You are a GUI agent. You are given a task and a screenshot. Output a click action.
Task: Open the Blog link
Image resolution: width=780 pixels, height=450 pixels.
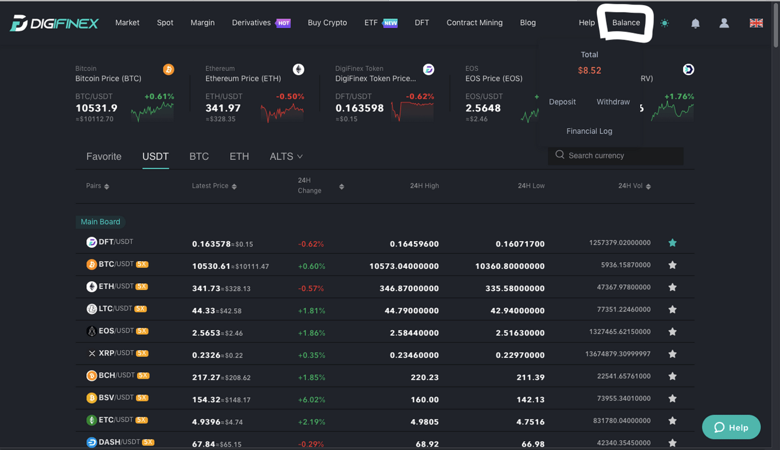[528, 23]
